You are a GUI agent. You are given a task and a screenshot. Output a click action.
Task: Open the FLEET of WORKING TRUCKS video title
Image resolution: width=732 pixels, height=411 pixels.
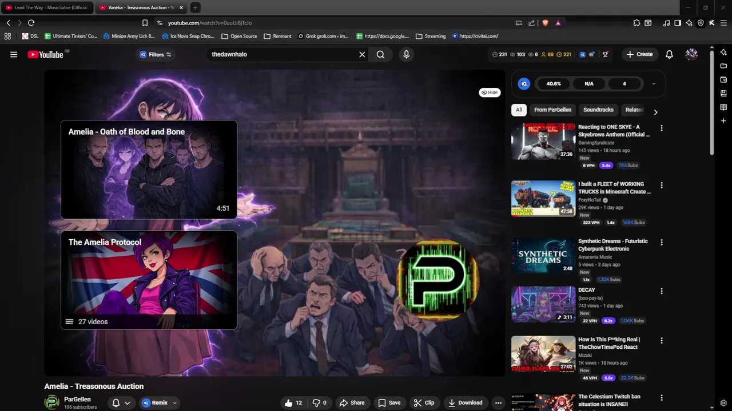tap(614, 188)
